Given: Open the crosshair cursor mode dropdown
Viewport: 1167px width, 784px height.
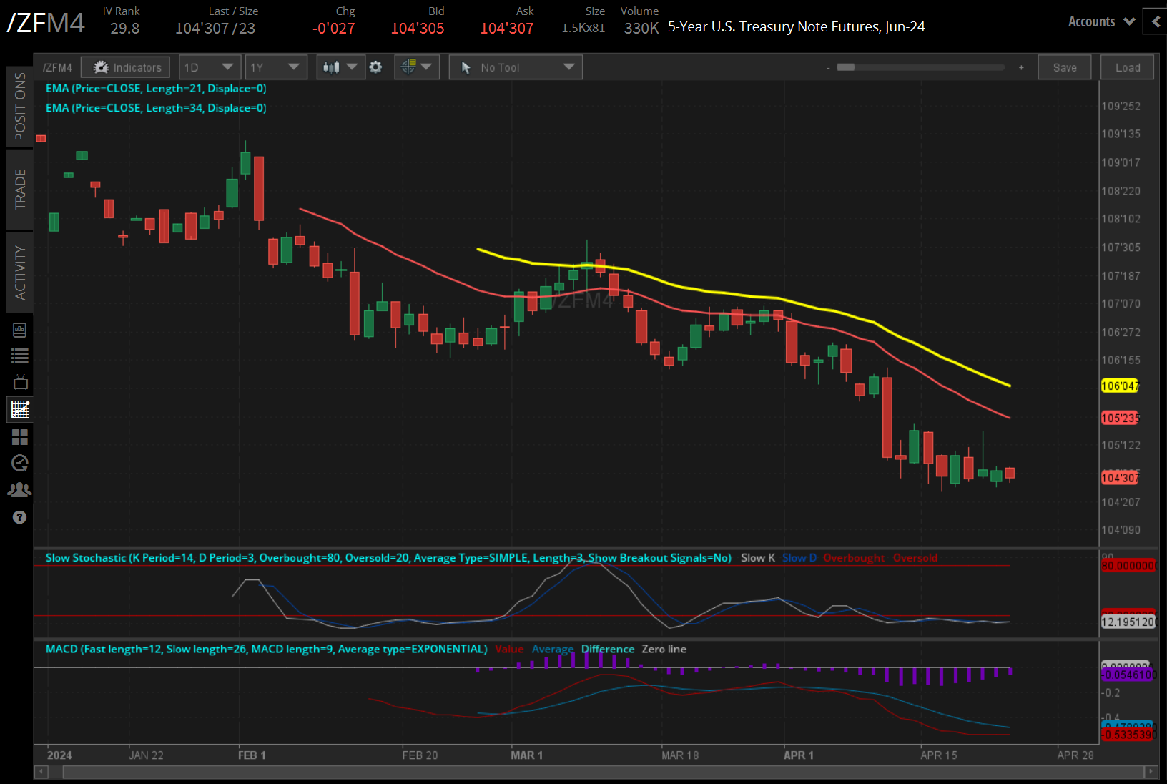Looking at the screenshot, I should pyautogui.click(x=416, y=67).
